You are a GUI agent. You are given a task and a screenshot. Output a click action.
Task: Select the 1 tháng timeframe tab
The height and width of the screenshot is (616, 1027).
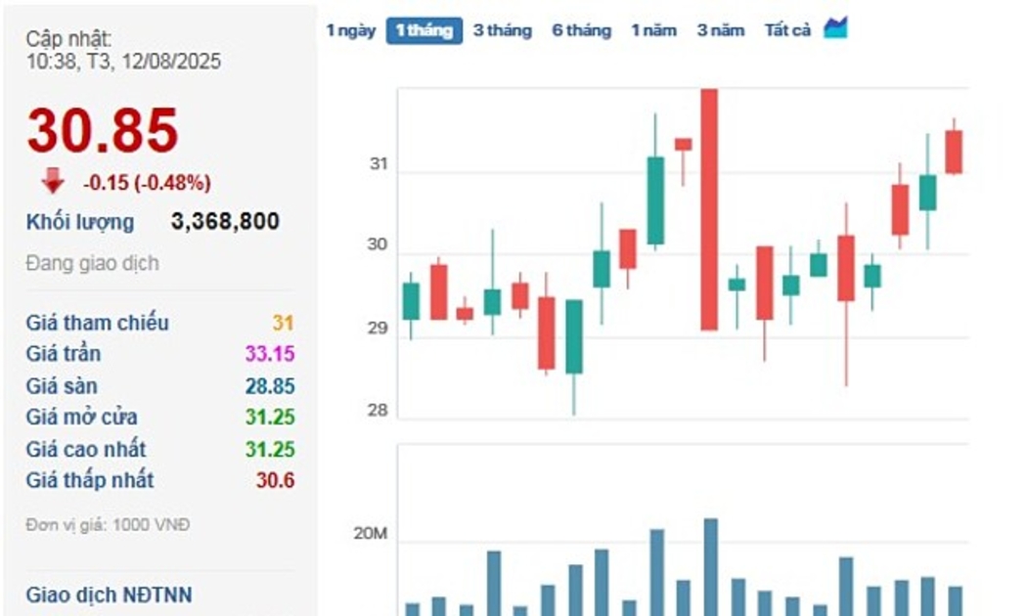point(424,30)
